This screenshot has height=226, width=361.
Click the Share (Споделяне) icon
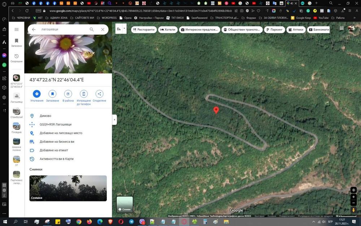coord(99,94)
